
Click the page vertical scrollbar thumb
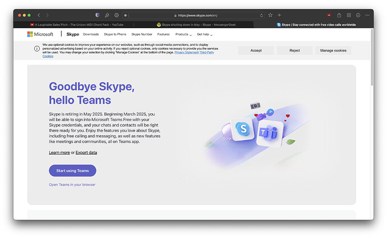[372, 57]
